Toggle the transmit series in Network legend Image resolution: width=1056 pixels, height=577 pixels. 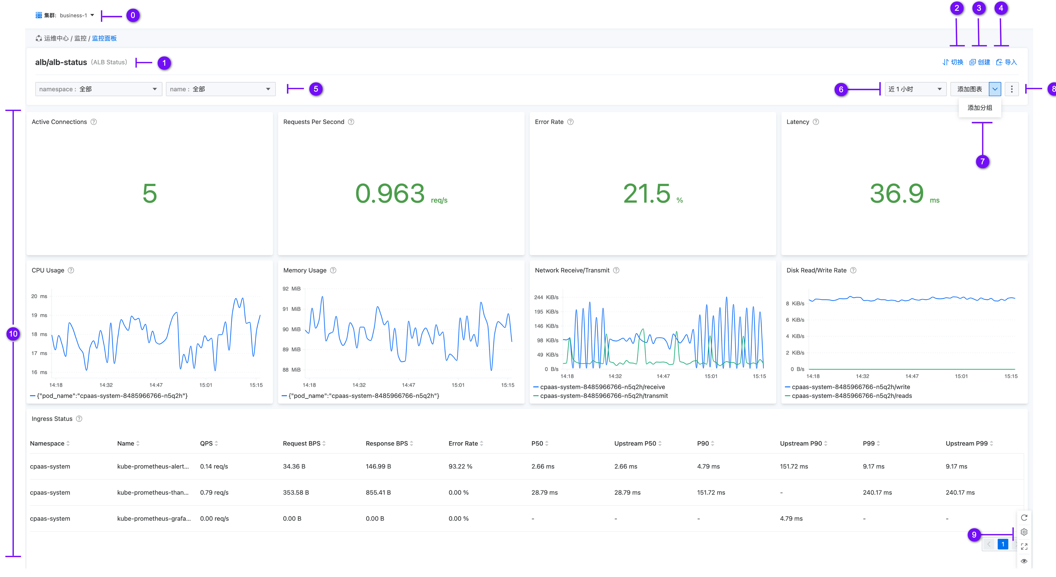click(x=603, y=396)
